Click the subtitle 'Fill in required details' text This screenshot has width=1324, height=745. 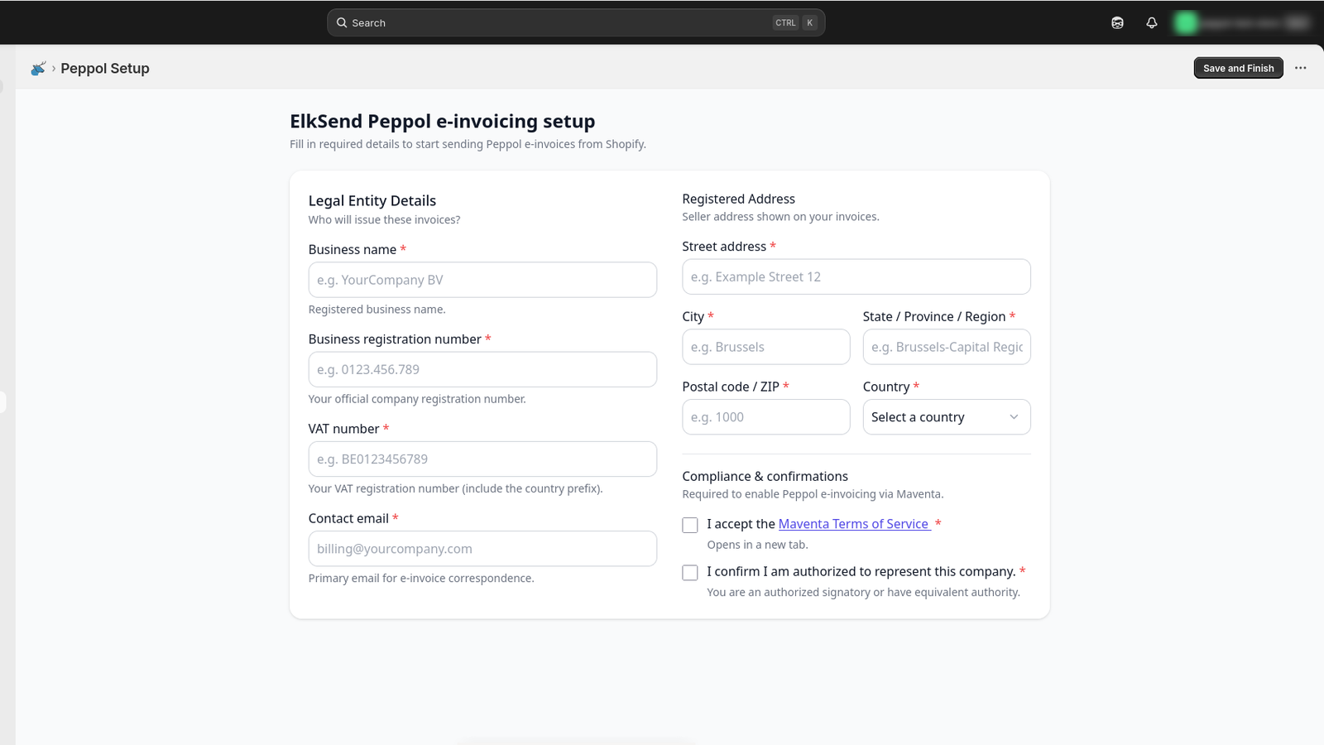coord(468,144)
